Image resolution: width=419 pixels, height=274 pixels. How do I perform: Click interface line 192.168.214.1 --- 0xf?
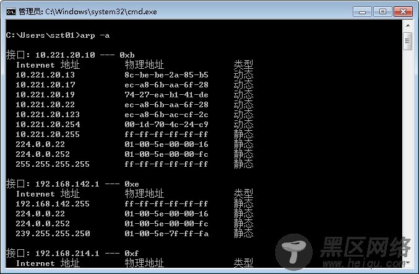pos(72,253)
